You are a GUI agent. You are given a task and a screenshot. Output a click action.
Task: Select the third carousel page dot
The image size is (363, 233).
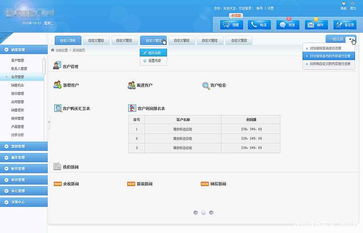[x=211, y=212]
